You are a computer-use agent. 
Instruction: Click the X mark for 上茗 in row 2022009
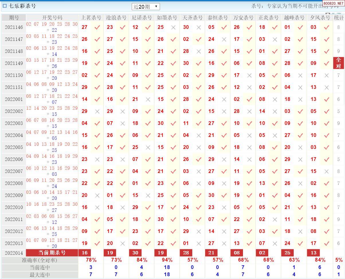97,196
